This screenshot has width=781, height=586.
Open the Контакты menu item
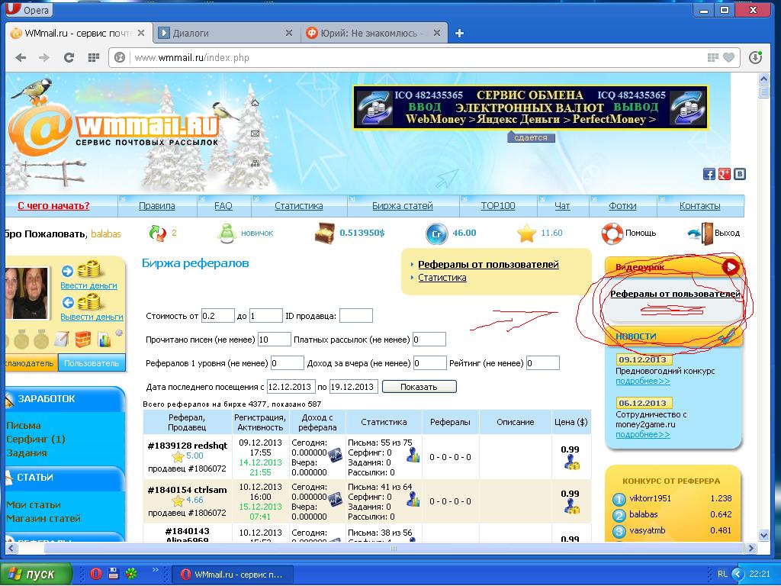(700, 206)
